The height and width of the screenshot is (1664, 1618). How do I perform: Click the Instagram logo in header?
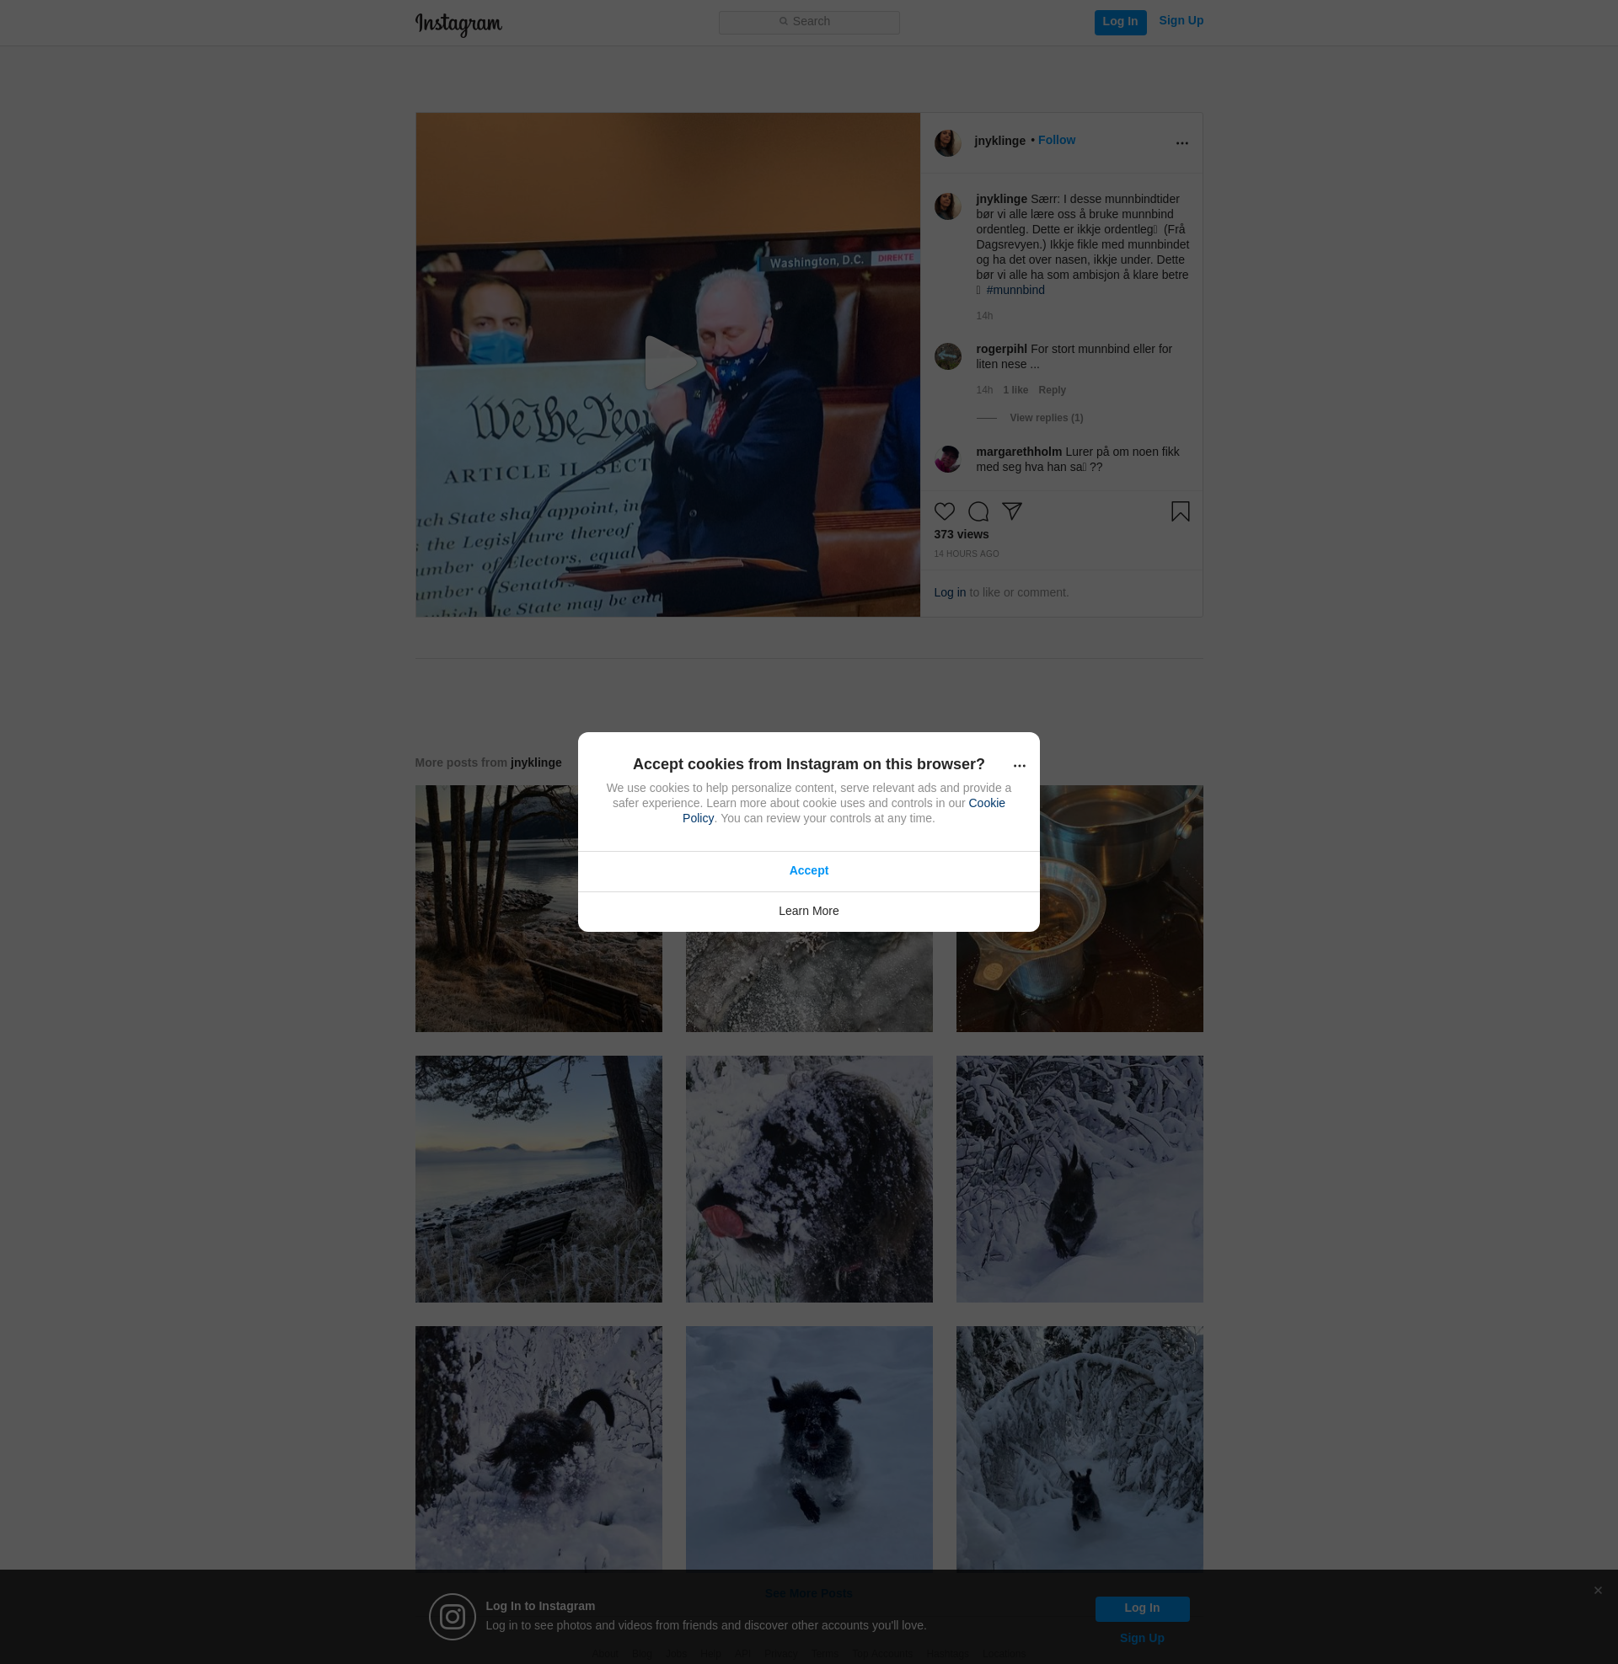click(x=458, y=24)
